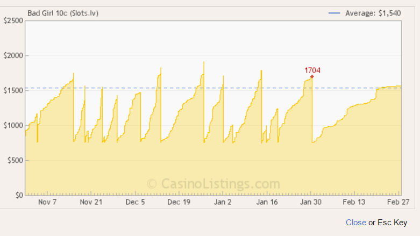Click the blue average legend line swatch
420x236 pixels.
coord(334,13)
